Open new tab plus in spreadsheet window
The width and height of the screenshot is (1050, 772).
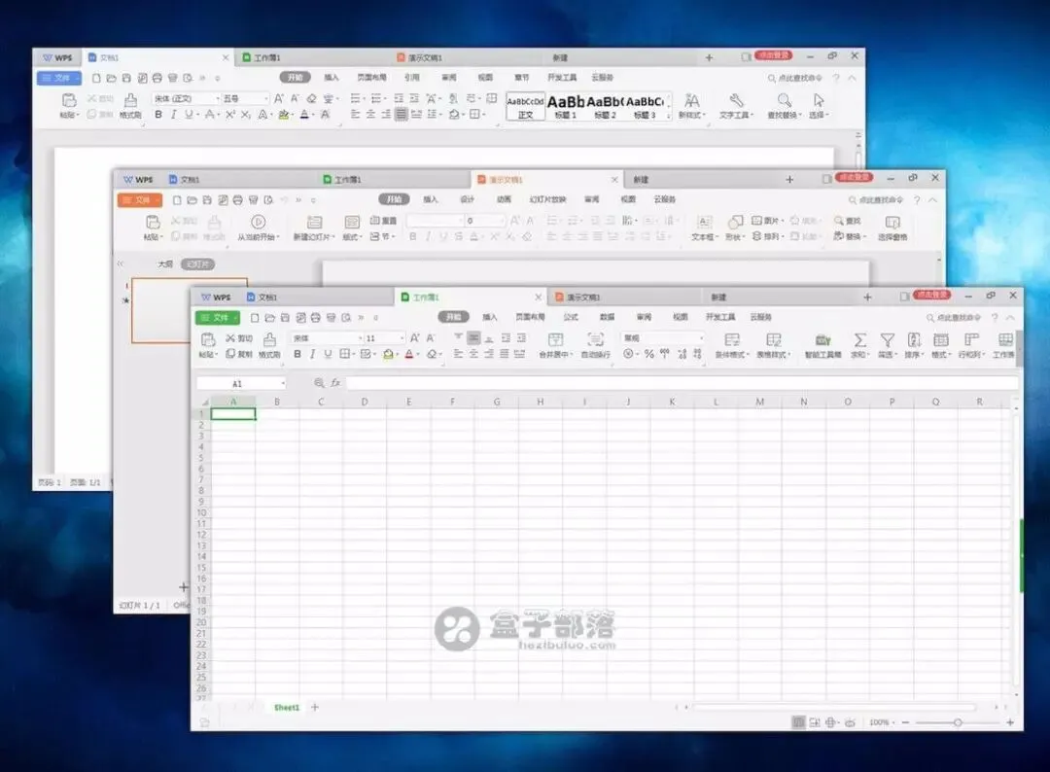pyautogui.click(x=867, y=297)
